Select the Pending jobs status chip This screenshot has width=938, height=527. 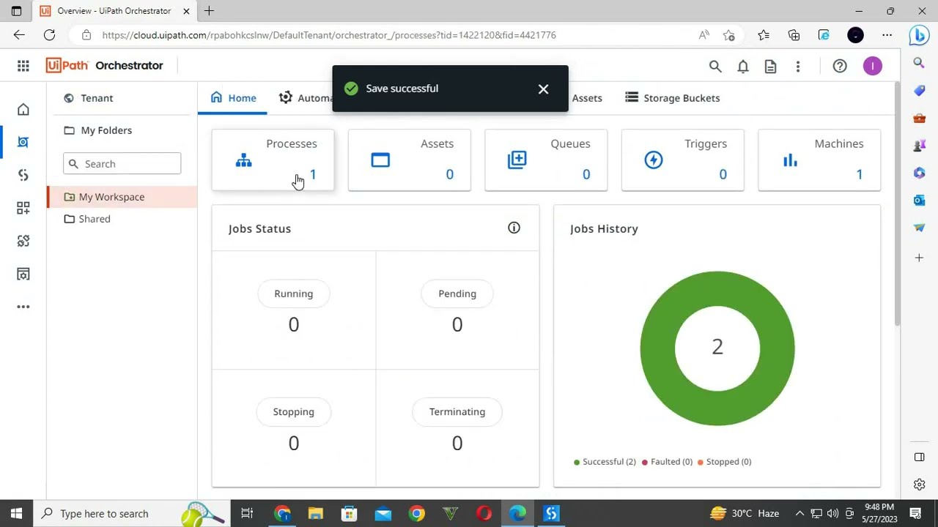click(457, 294)
